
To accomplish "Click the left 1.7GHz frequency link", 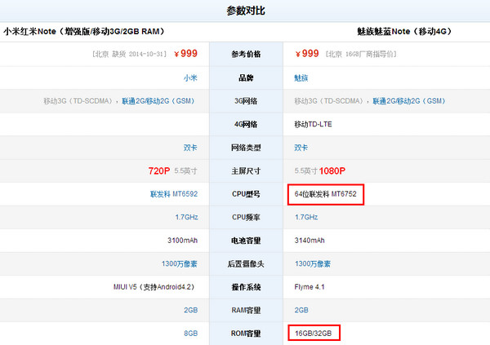I will tap(186, 217).
